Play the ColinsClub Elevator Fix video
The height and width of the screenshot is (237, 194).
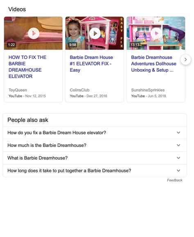(x=95, y=33)
